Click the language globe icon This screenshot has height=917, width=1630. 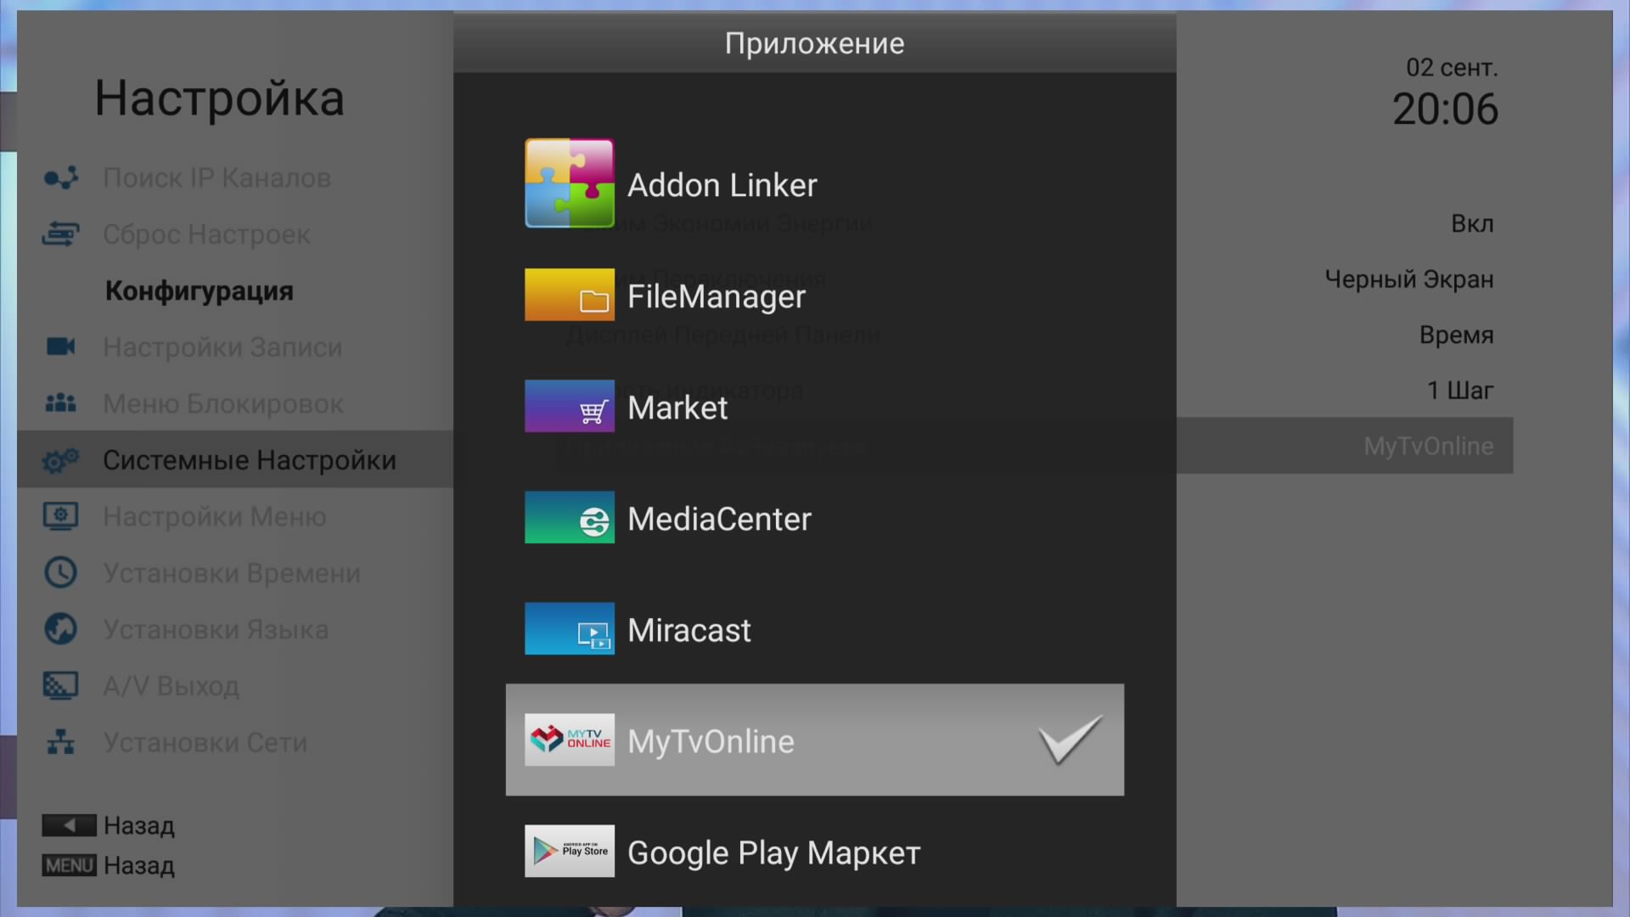pos(60,629)
